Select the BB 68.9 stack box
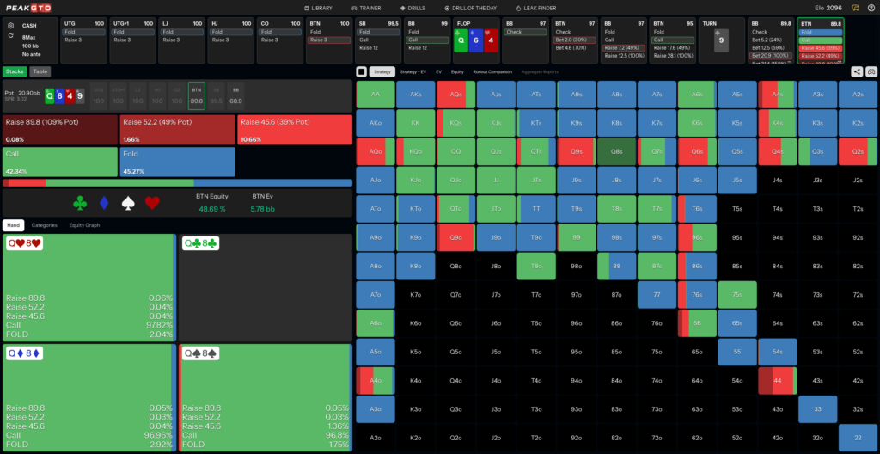880x454 pixels. (235, 95)
